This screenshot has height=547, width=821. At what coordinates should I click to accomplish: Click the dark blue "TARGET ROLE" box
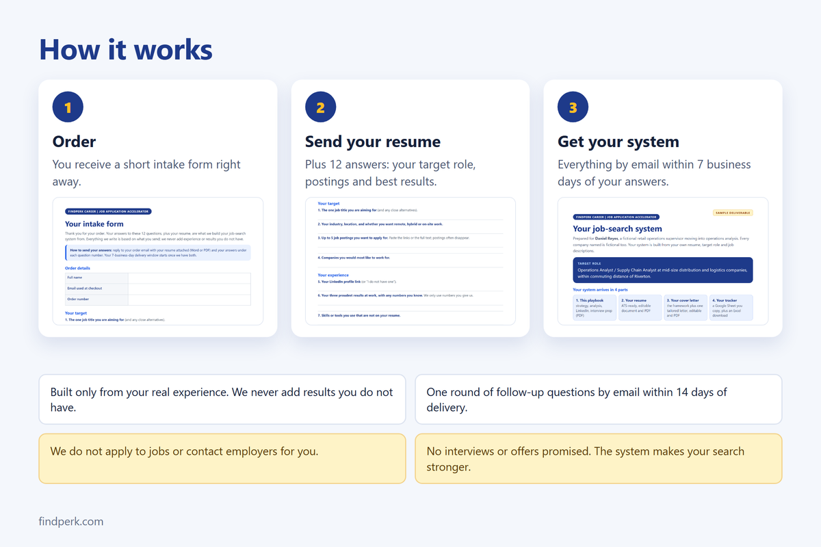point(663,269)
